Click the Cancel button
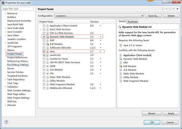The height and width of the screenshot is (129, 182). click(170, 122)
